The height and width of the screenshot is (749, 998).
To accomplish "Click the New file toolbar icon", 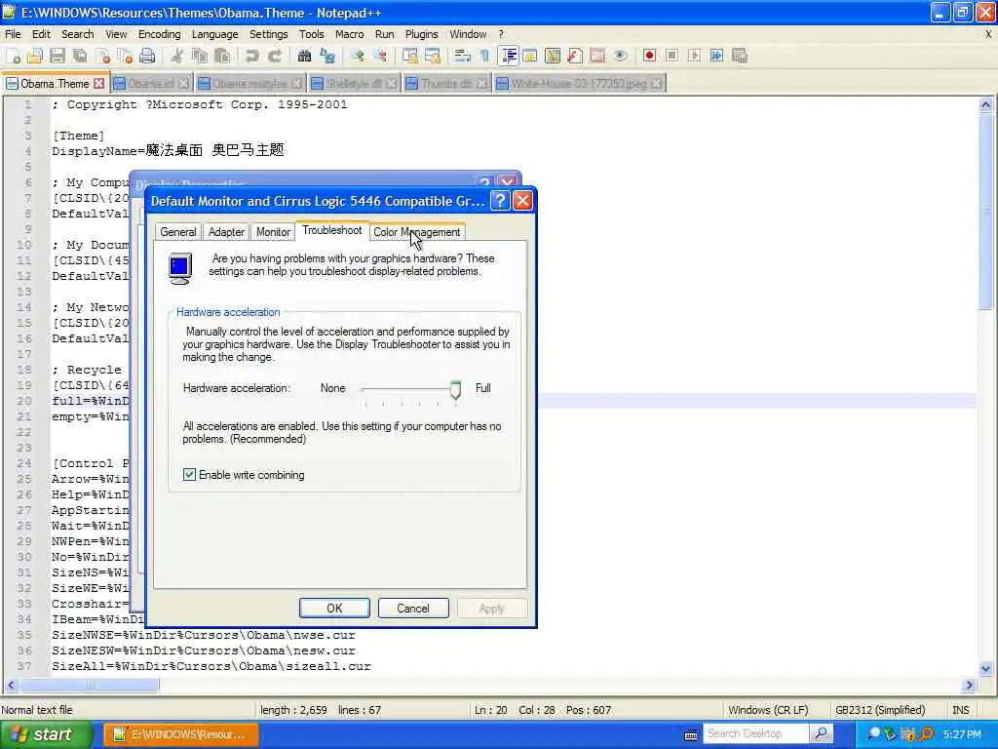I will pyautogui.click(x=13, y=56).
